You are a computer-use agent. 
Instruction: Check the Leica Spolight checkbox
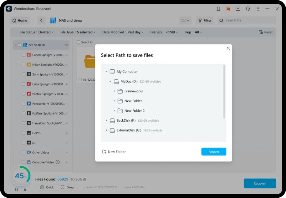pos(23,84)
